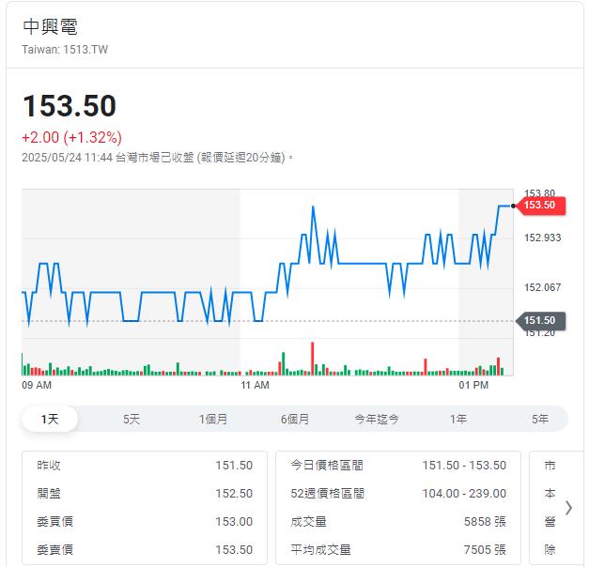This screenshot has width=589, height=567.
Task: Click the 2025/05/24 11:44 market closed notice
Action: point(158,158)
